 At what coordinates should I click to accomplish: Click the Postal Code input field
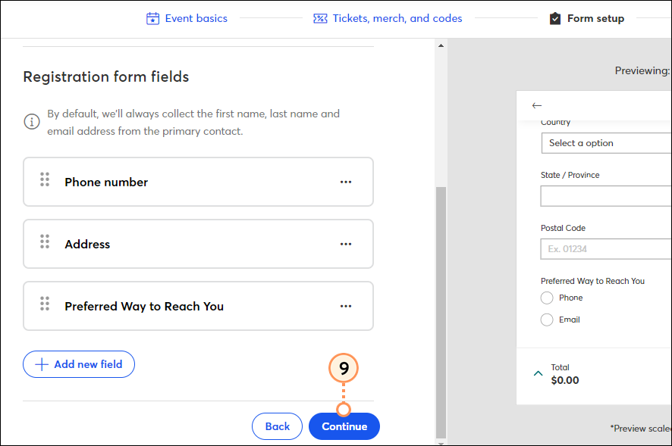click(x=606, y=248)
